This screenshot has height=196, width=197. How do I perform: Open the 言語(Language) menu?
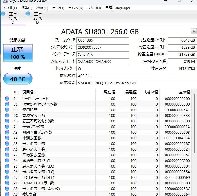118,8
